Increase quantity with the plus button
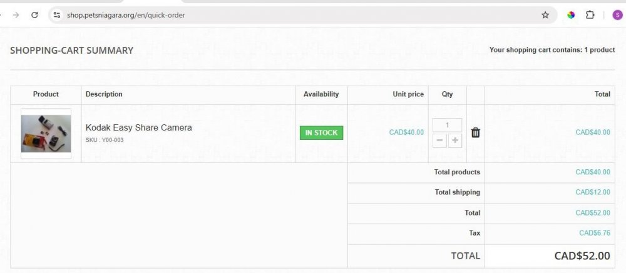This screenshot has height=273, width=626. tap(454, 141)
